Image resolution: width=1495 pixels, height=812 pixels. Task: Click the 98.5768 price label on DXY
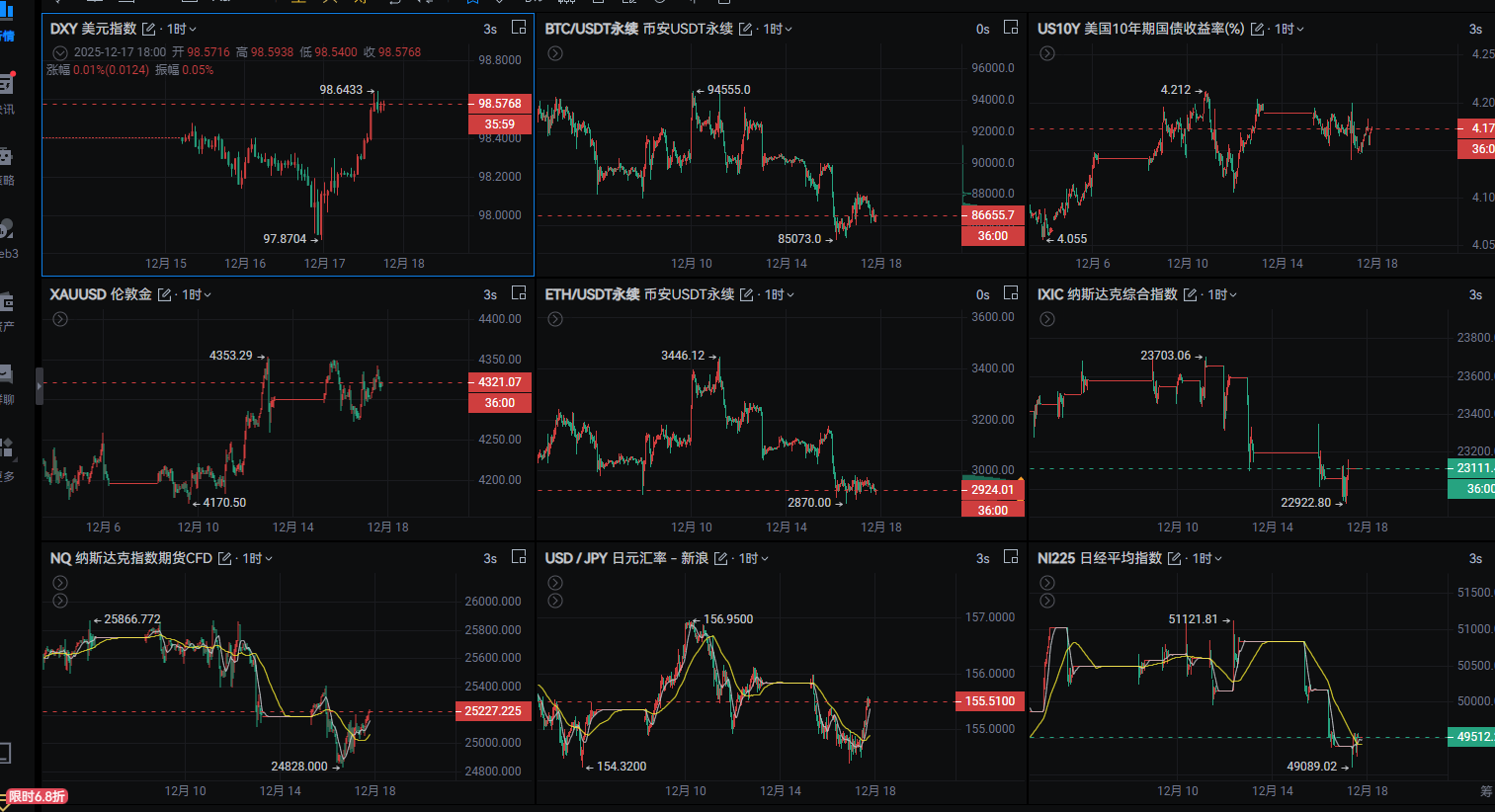point(499,104)
